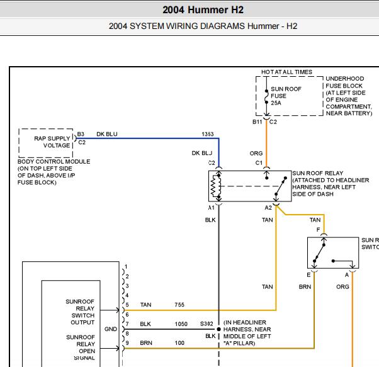Click the "BRN" label on pin 9 wire
Image resolution: width=379 pixels, height=367 pixels.
point(146,343)
